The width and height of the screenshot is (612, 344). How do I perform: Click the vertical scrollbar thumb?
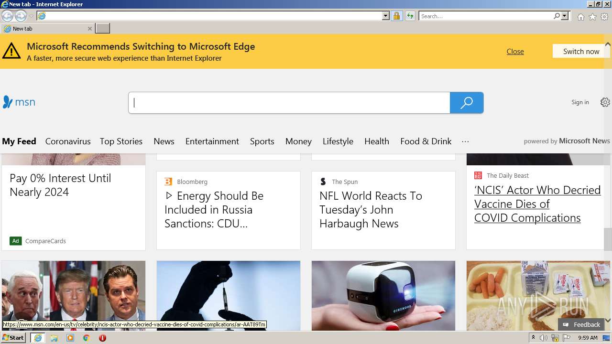pyautogui.click(x=608, y=239)
